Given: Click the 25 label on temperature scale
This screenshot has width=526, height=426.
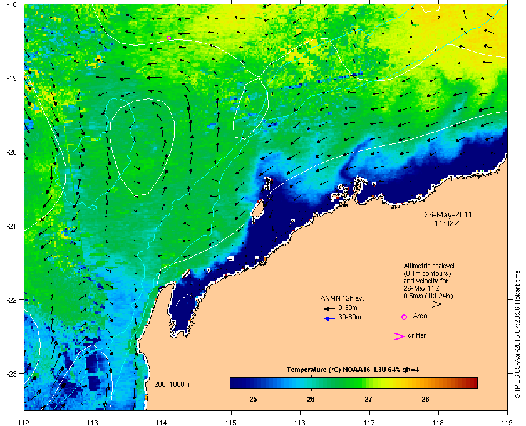Looking at the screenshot, I should [x=253, y=399].
